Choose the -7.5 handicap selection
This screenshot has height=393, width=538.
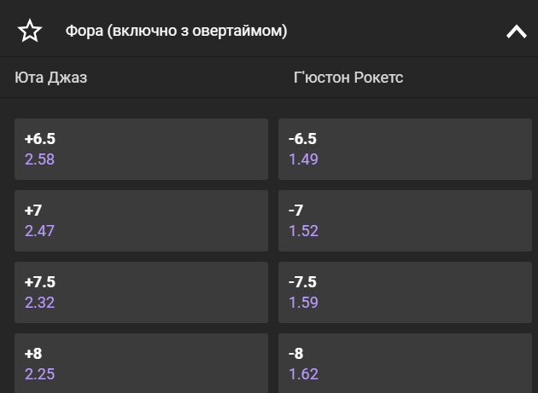[x=406, y=292]
